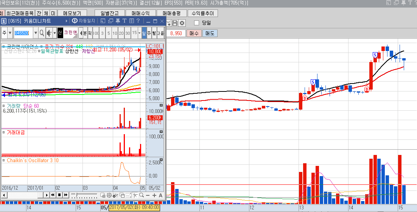The height and width of the screenshot is (212, 417).
Task: Enable the 당일 checkbox
Action: tap(196, 23)
